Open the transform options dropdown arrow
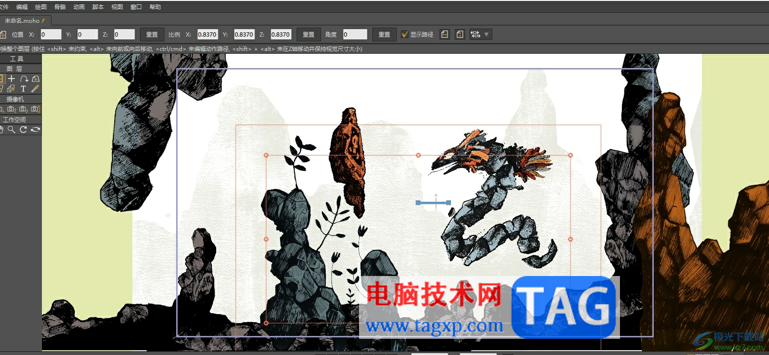This screenshot has height=355, width=769. point(486,34)
